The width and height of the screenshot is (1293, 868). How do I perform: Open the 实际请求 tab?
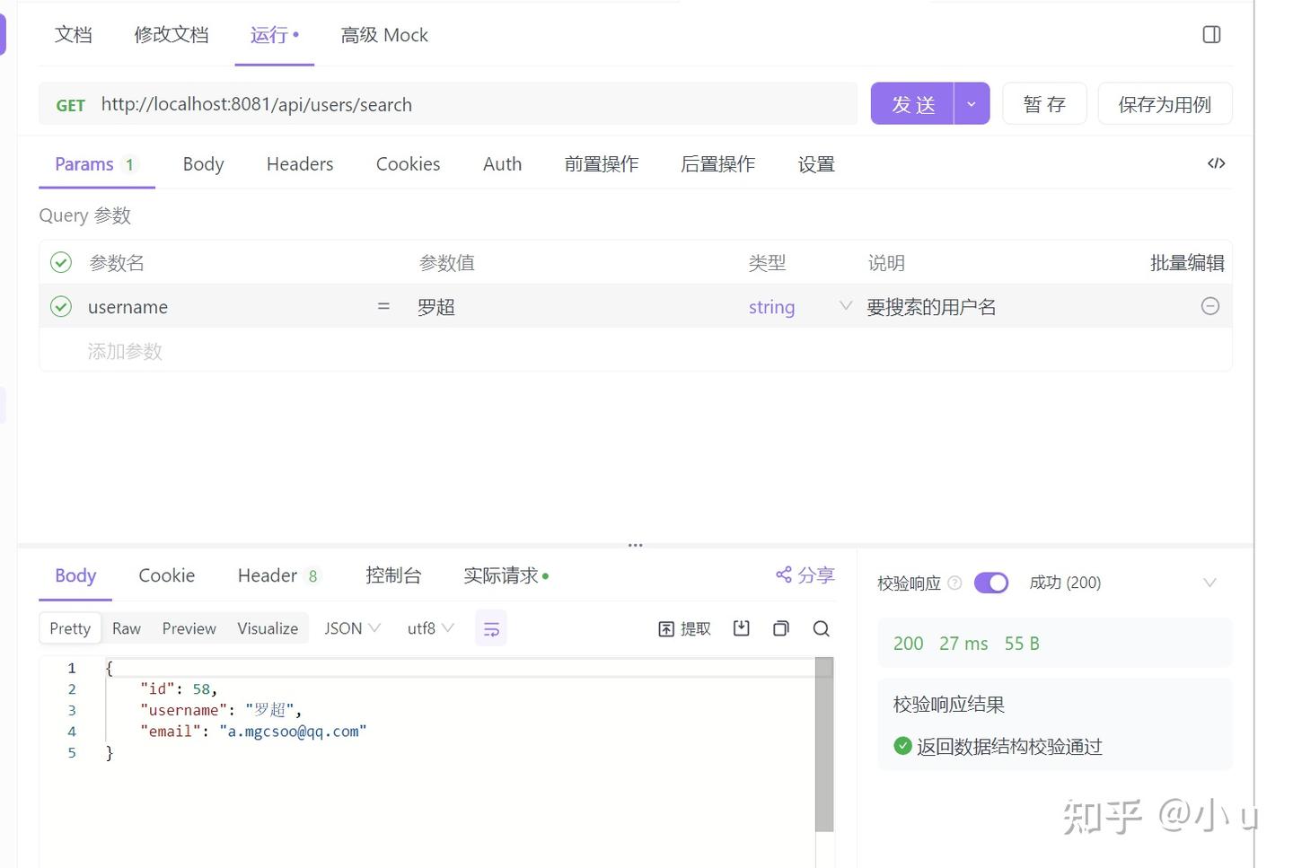pos(506,575)
